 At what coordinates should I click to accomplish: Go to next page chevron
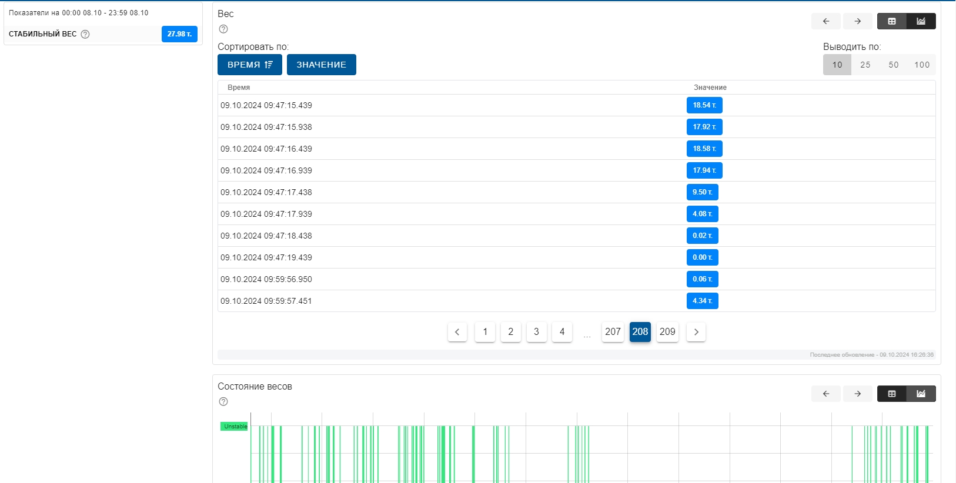tap(696, 332)
